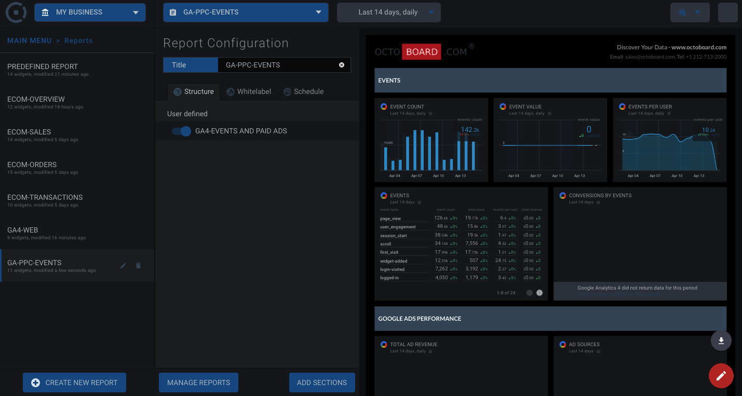
Task: Click the Reports breadcrumb link
Action: [x=78, y=40]
